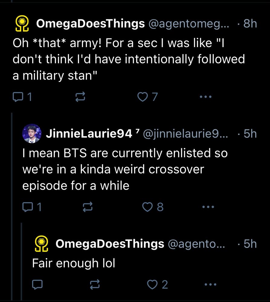Open more options on "Fair enough lol" tweet

(x=210, y=284)
